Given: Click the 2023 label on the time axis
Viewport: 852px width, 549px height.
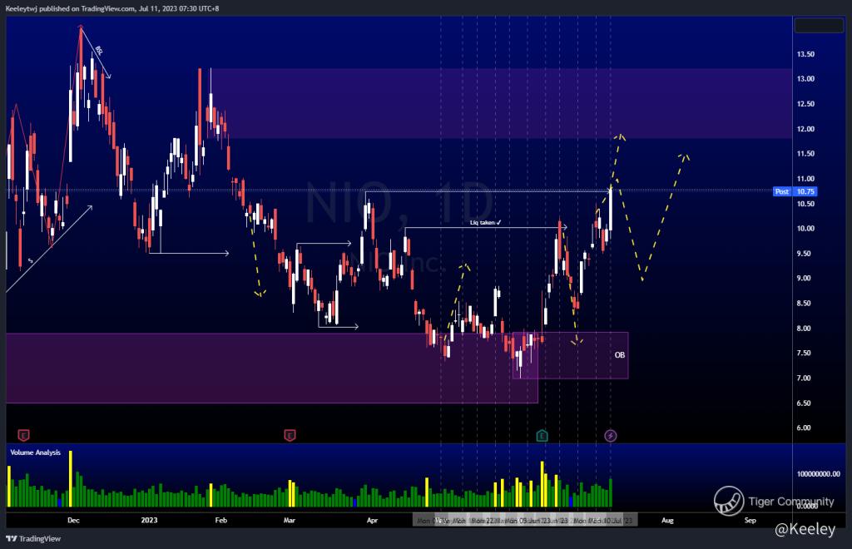Looking at the screenshot, I should pyautogui.click(x=149, y=520).
